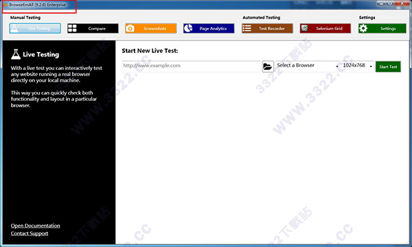Viewport: 412px width, 247px height.
Task: Click the URL input field
Action: point(192,66)
